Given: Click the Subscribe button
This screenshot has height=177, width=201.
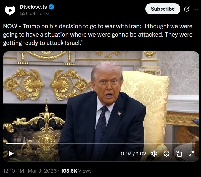Looking at the screenshot, I should tap(163, 9).
